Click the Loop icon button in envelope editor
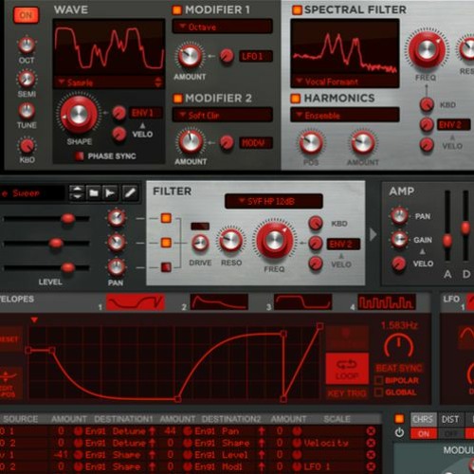This screenshot has height=474, width=474. point(347,369)
